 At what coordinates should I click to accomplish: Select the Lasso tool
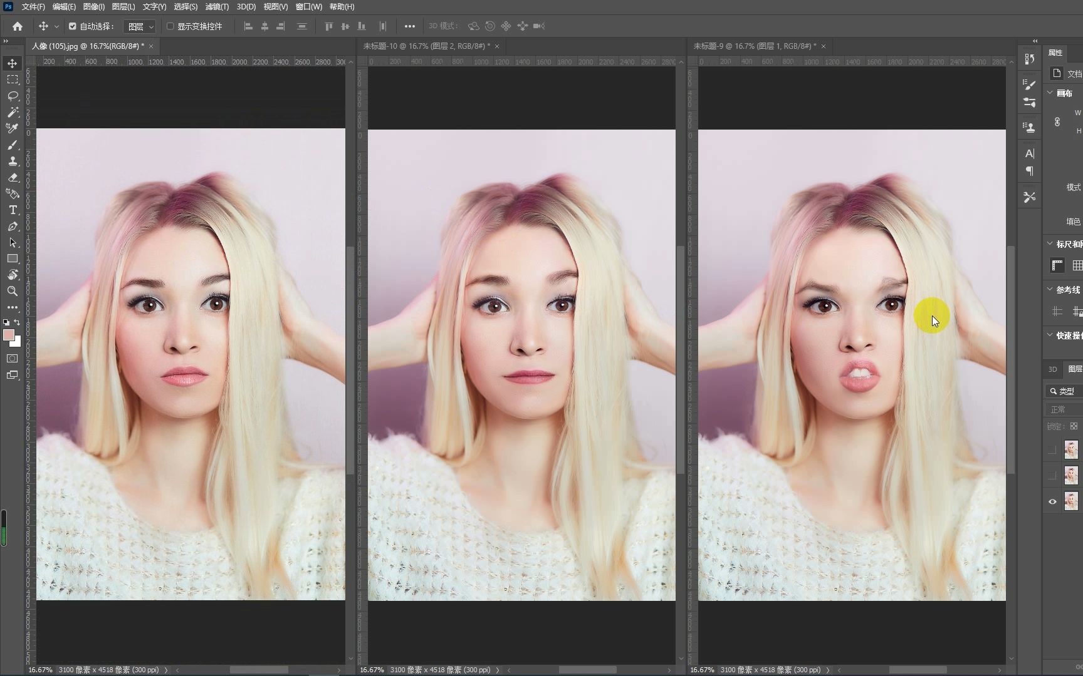[12, 96]
